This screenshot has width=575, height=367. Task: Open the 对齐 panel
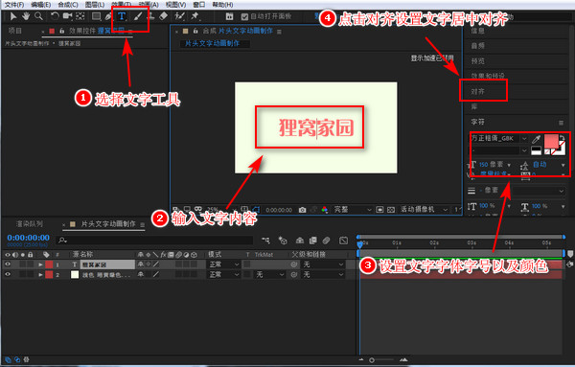pyautogui.click(x=478, y=91)
